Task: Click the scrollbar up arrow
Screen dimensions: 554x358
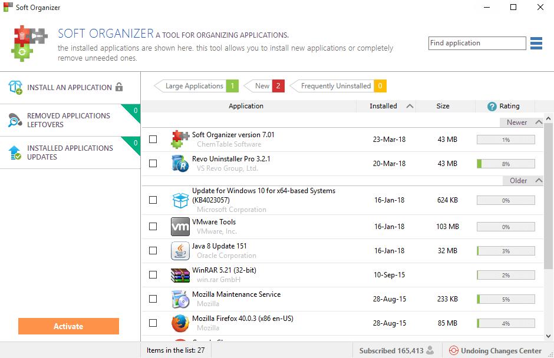Action: tap(548, 118)
